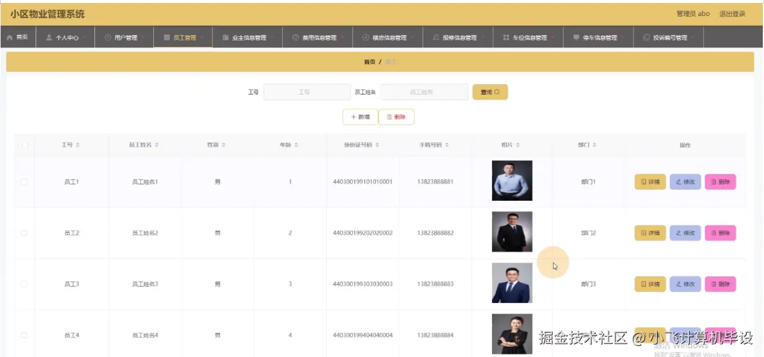Toggle the select-all checkbox in table header
Viewport: 764px width, 357px height.
pyautogui.click(x=24, y=145)
